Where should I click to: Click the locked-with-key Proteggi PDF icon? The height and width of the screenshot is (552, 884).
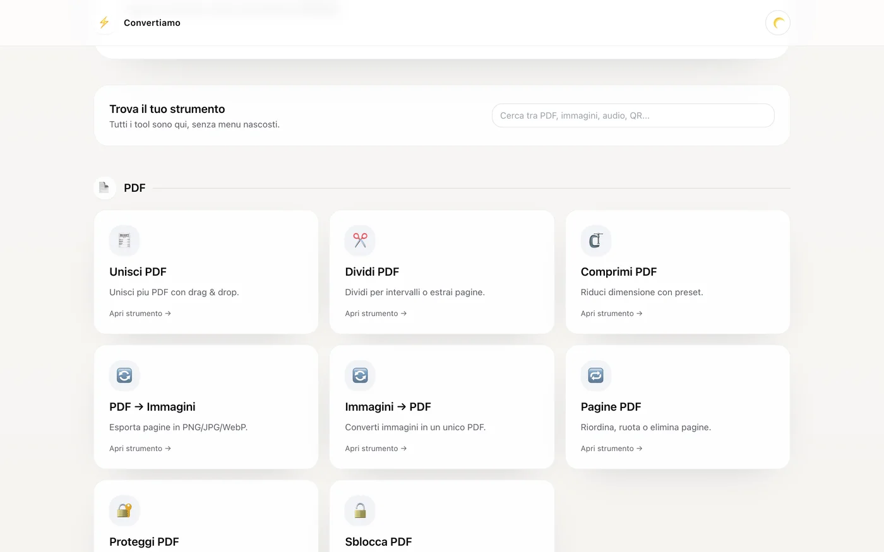[124, 510]
